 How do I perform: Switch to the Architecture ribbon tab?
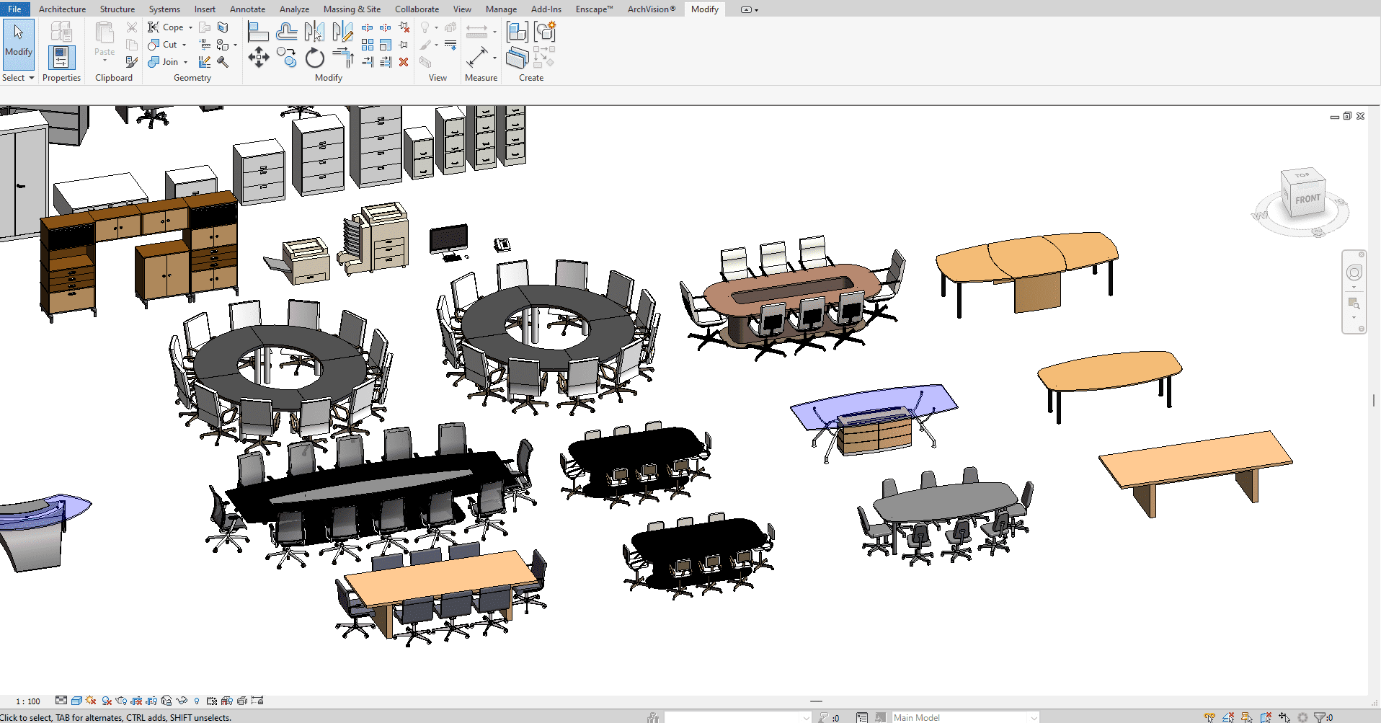62,9
